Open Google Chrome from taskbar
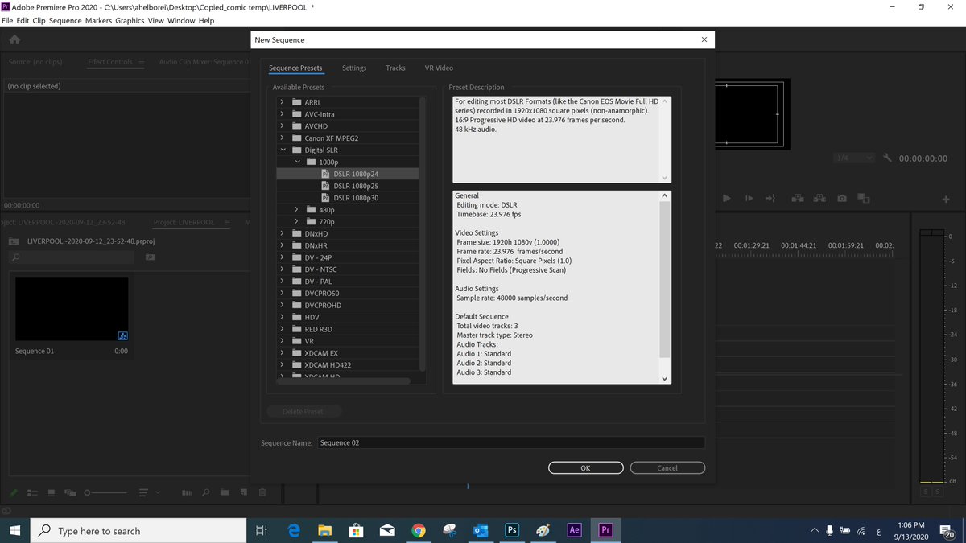Image resolution: width=966 pixels, height=543 pixels. tap(418, 530)
